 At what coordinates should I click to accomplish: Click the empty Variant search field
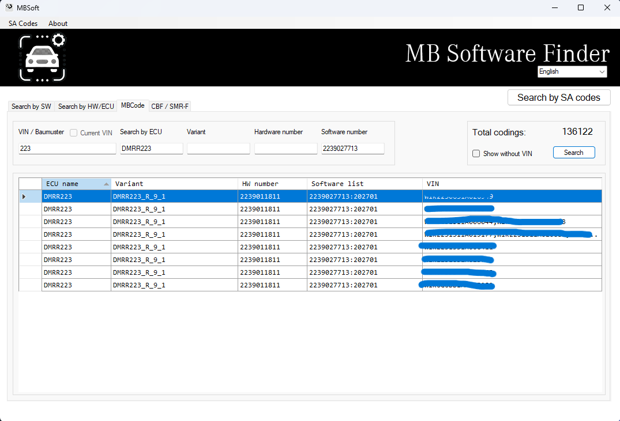(x=218, y=148)
